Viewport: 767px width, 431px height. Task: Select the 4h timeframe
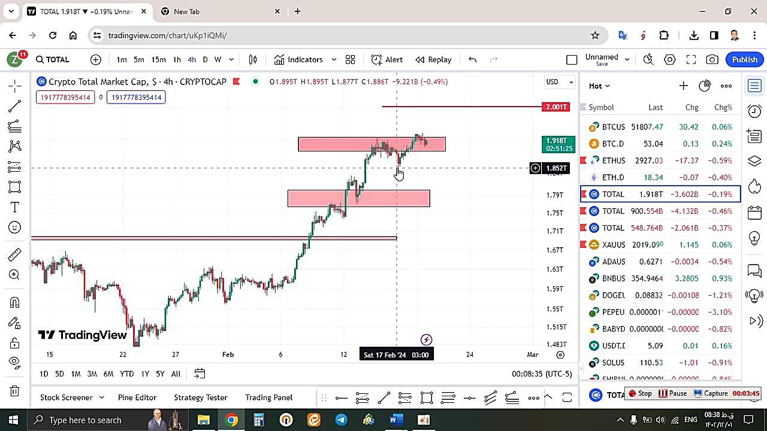(x=192, y=59)
